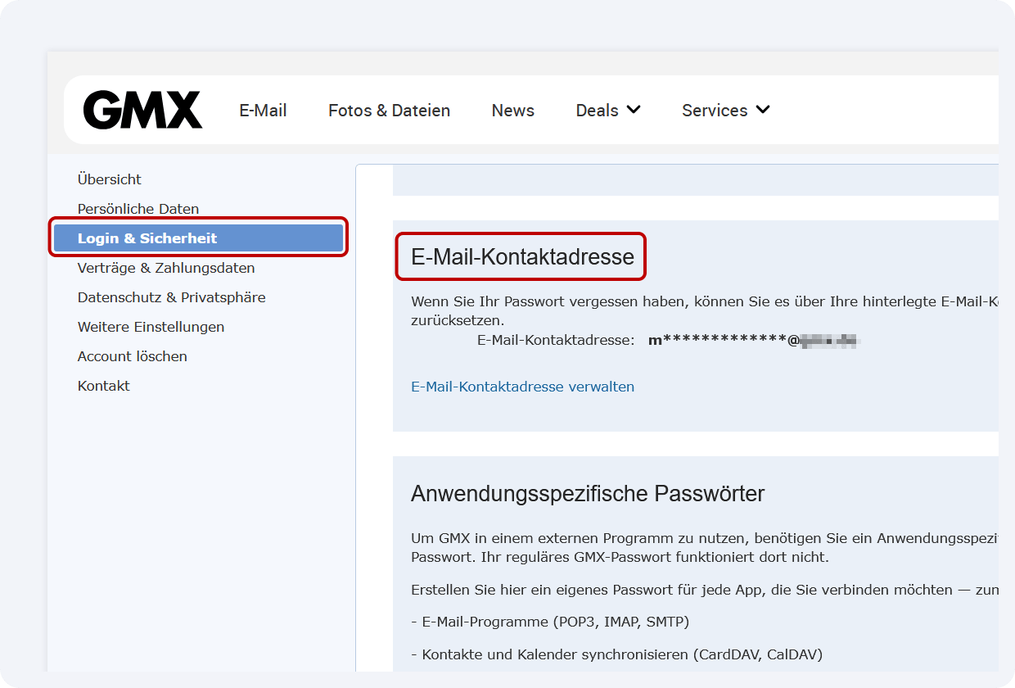Click the GMX logo

coord(142,110)
